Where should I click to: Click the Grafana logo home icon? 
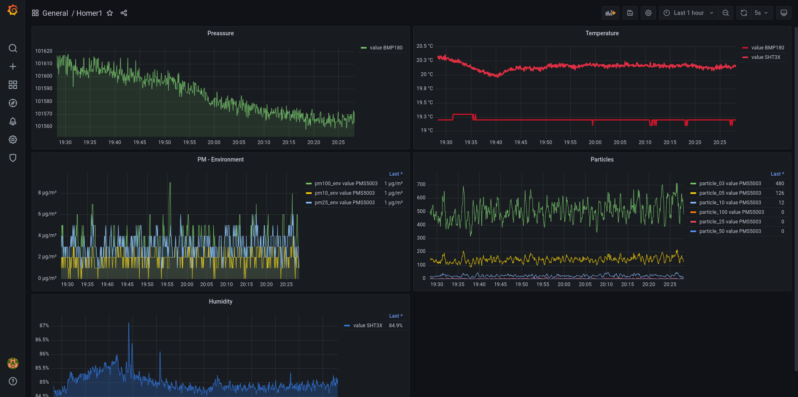(12, 10)
